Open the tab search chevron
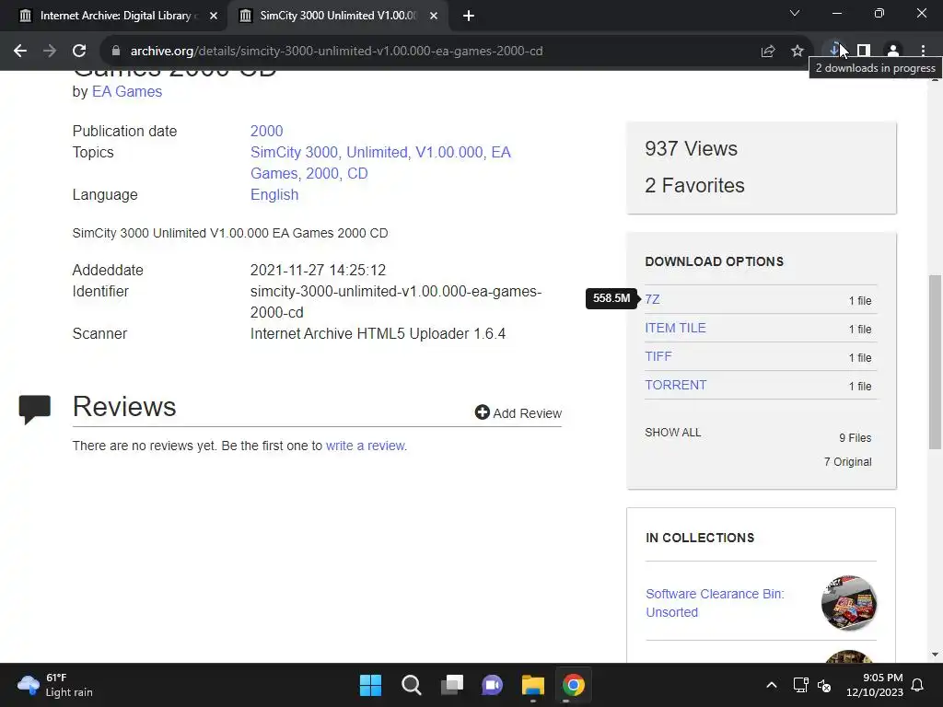Screen dimensions: 943x707 (795, 13)
